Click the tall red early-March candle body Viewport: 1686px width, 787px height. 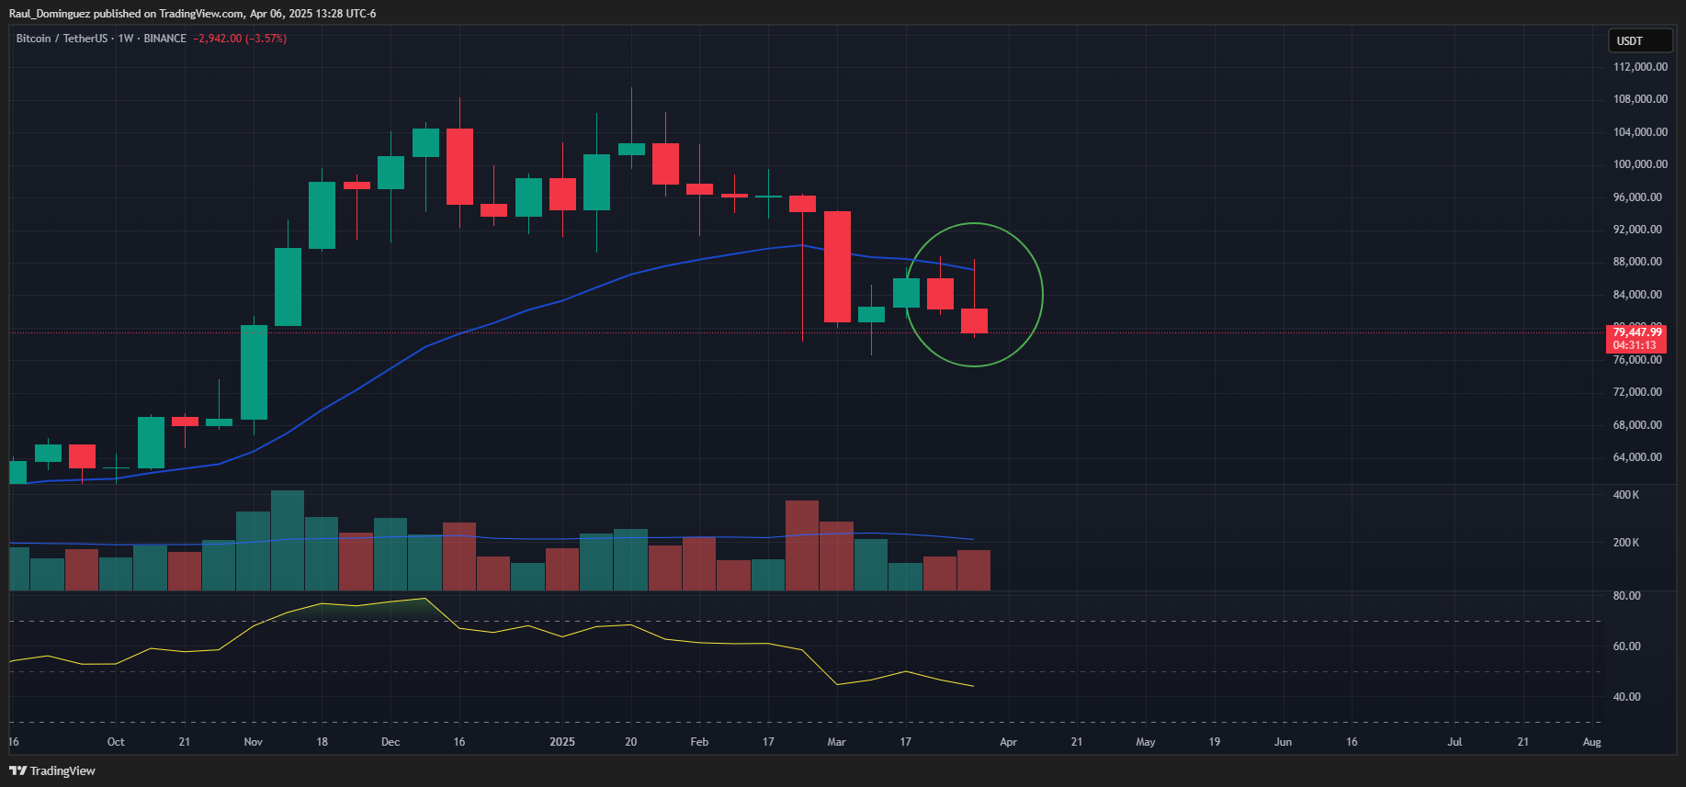pos(837,266)
